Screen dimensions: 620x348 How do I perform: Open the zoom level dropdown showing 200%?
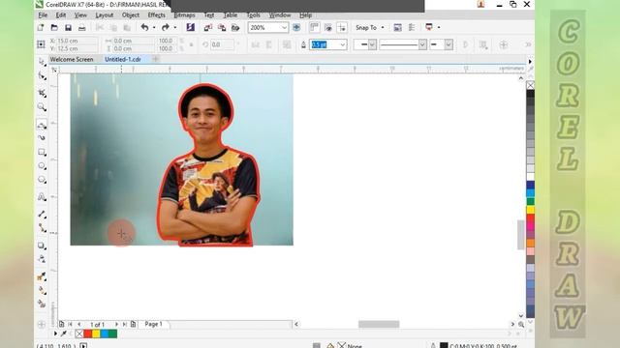point(284,28)
